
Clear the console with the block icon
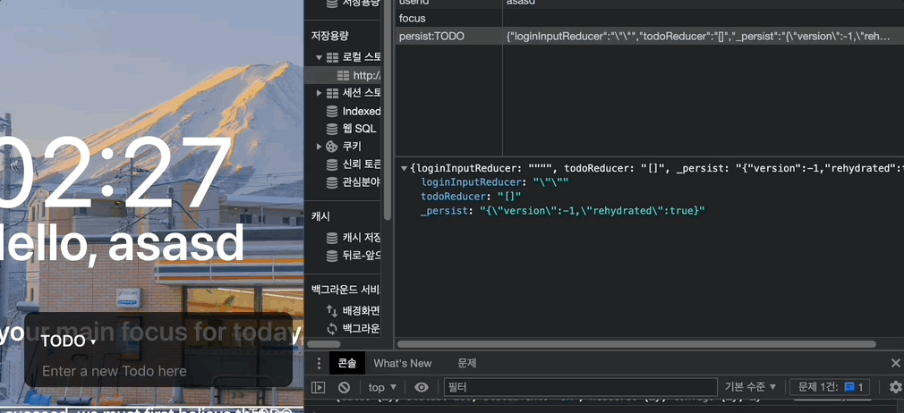tap(345, 387)
